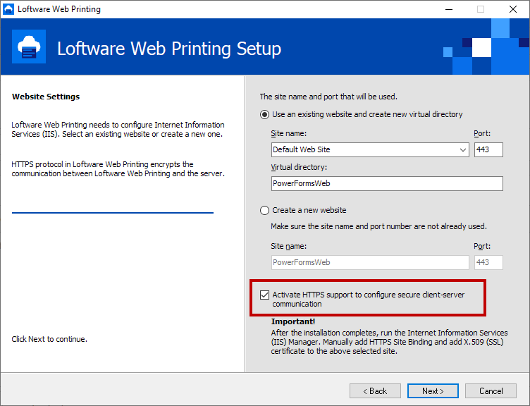Click 'Click Next to continue.' text
This screenshot has width=530, height=406.
click(x=49, y=339)
